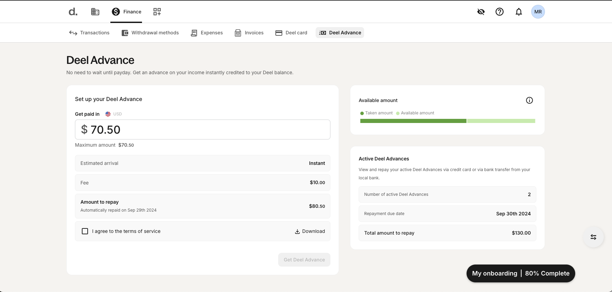
Task: Click the Available amount info icon
Action: [529, 100]
